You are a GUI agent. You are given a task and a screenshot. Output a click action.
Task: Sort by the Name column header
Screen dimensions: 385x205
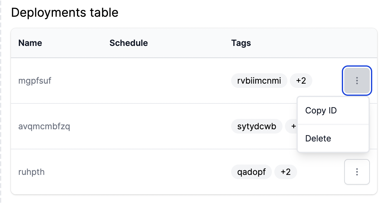tap(30, 43)
